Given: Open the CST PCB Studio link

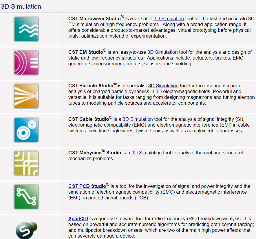Looking at the screenshot, I should tap(87, 186).
